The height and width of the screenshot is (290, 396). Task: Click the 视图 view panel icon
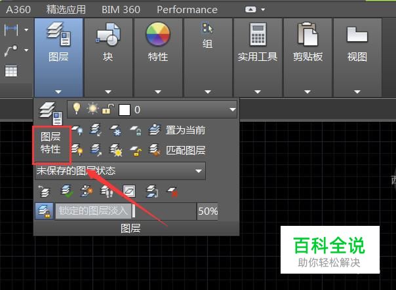click(357, 34)
